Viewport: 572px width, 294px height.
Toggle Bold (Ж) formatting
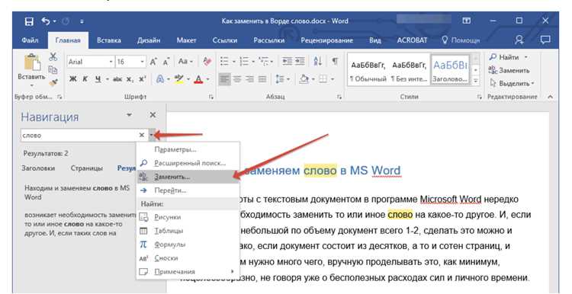click(73, 79)
